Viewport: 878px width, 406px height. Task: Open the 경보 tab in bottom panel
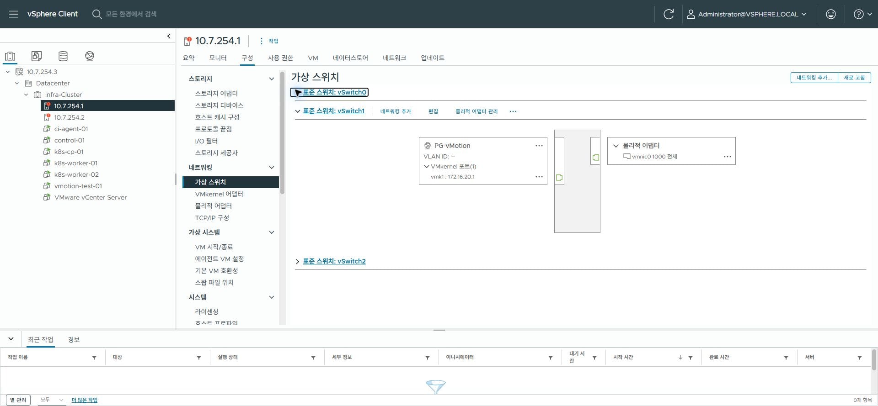(74, 340)
